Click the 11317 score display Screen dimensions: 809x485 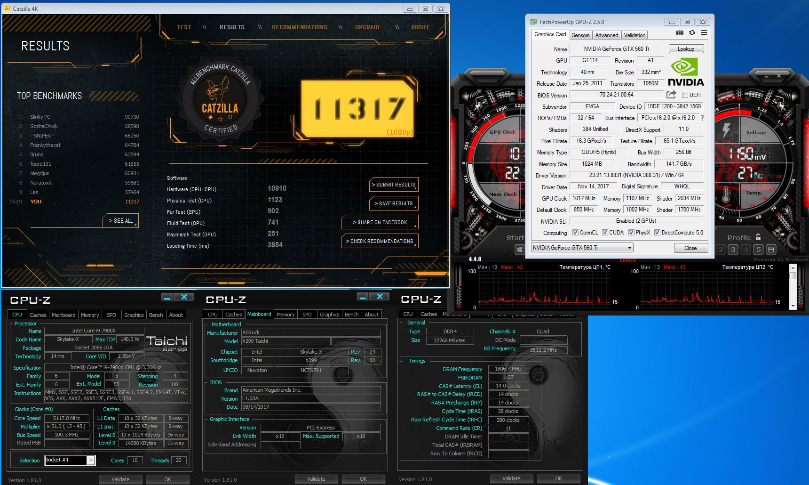coord(358,109)
